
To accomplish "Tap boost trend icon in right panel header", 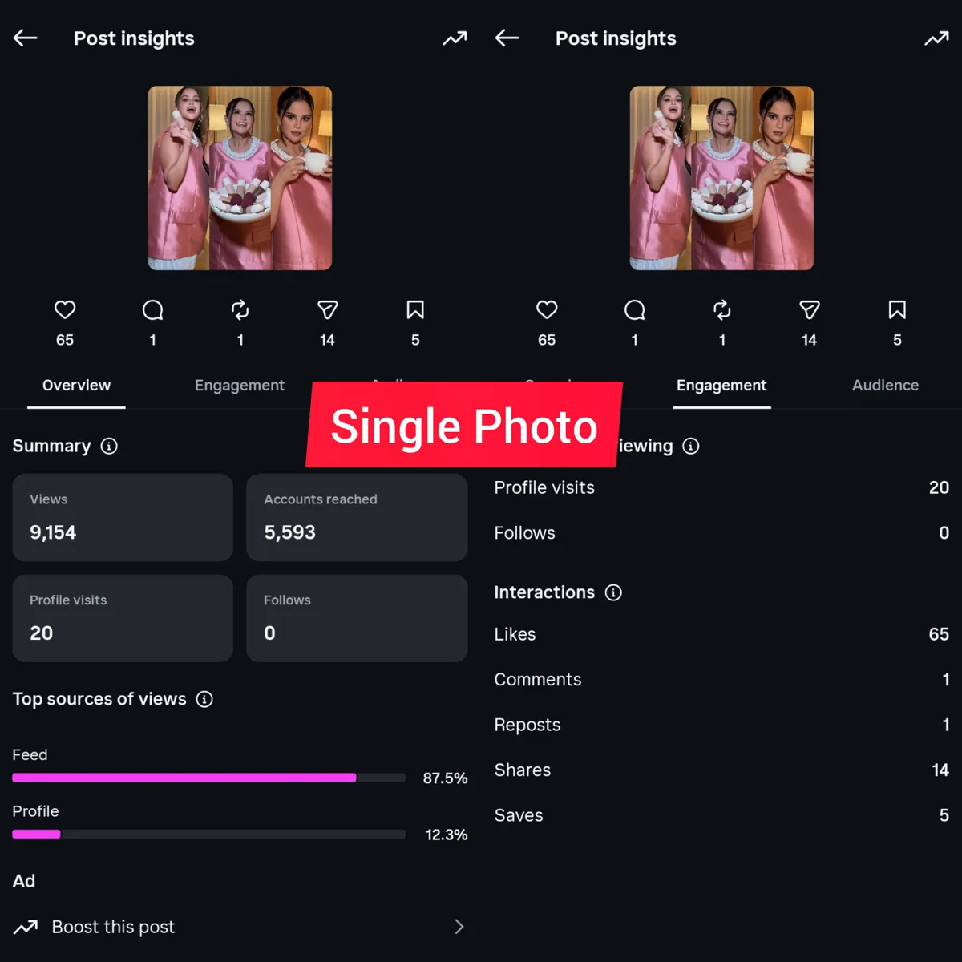I will (936, 38).
